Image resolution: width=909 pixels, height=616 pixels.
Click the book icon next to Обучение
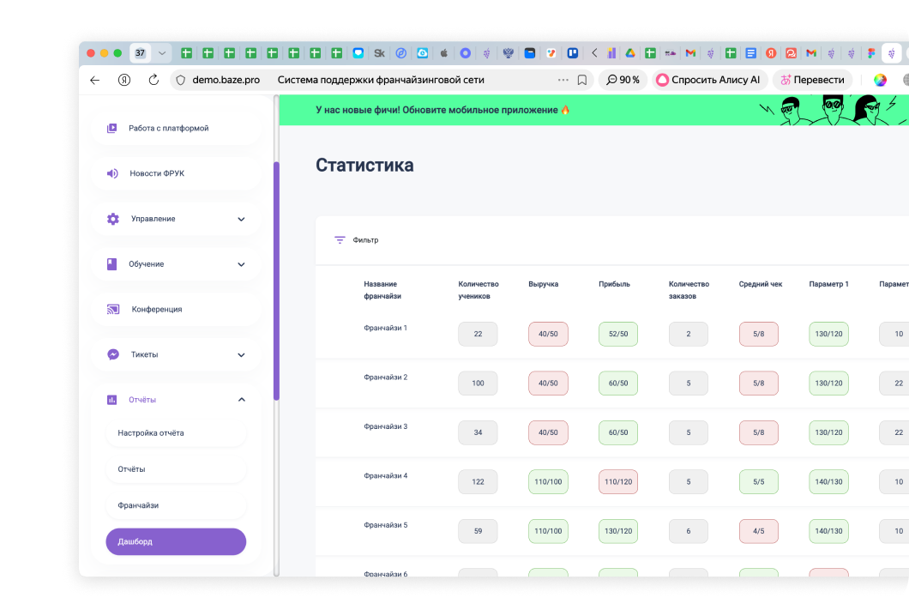point(112,264)
